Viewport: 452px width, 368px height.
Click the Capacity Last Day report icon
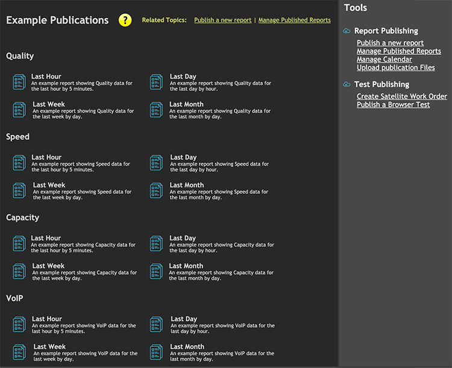(157, 243)
